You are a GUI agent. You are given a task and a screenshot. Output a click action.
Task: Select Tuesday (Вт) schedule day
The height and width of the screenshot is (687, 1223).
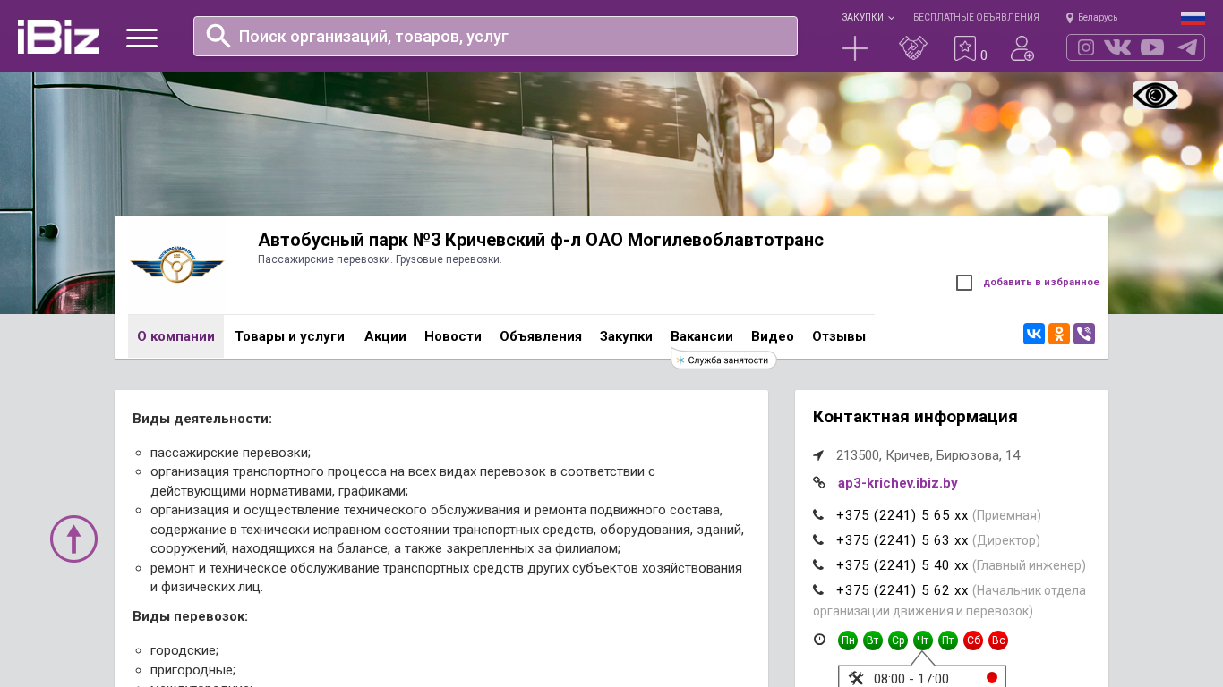pyautogui.click(x=873, y=640)
